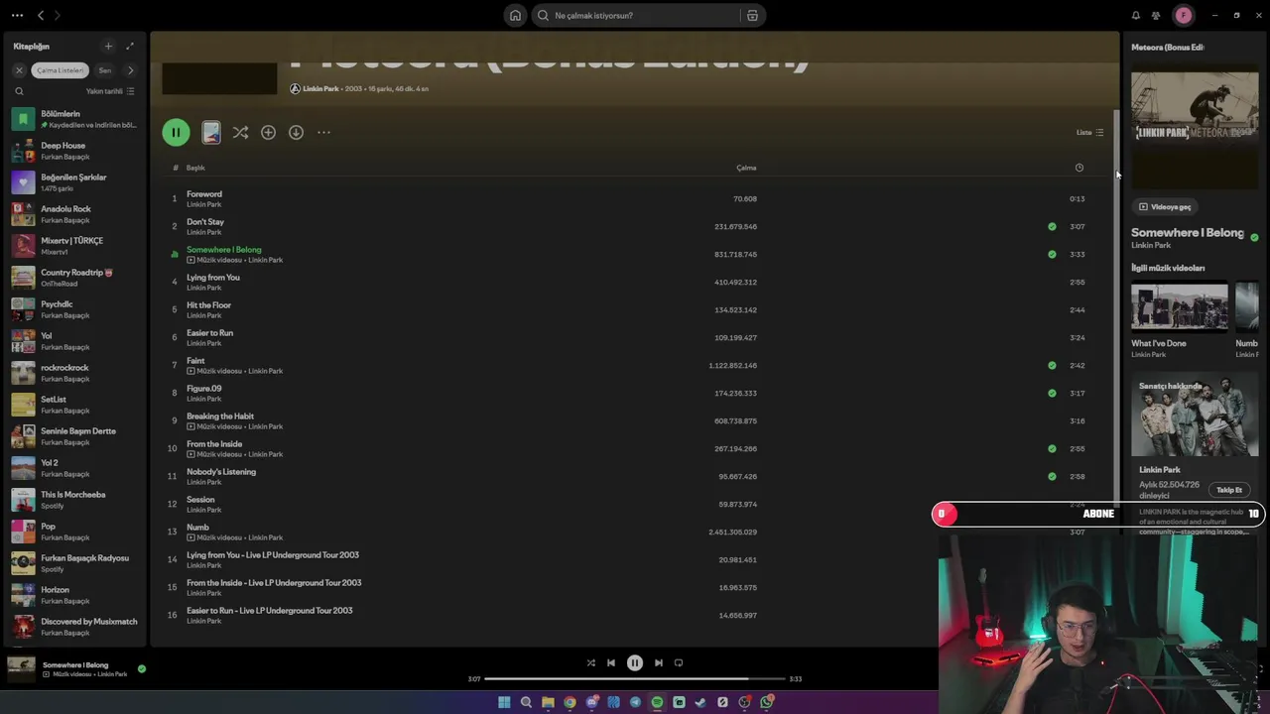Clear the library filter with X

19,70
